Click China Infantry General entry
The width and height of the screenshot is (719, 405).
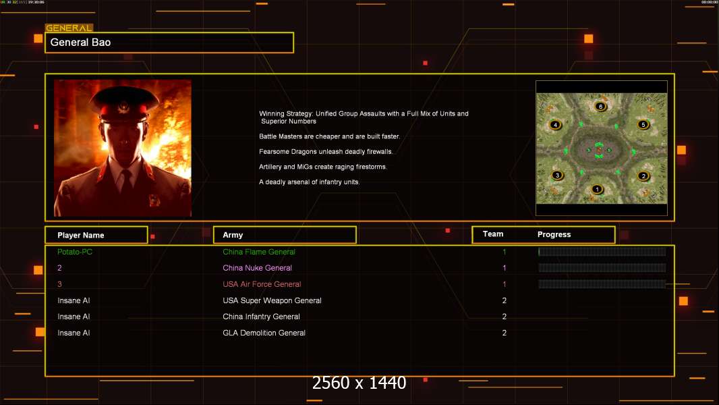(x=262, y=317)
